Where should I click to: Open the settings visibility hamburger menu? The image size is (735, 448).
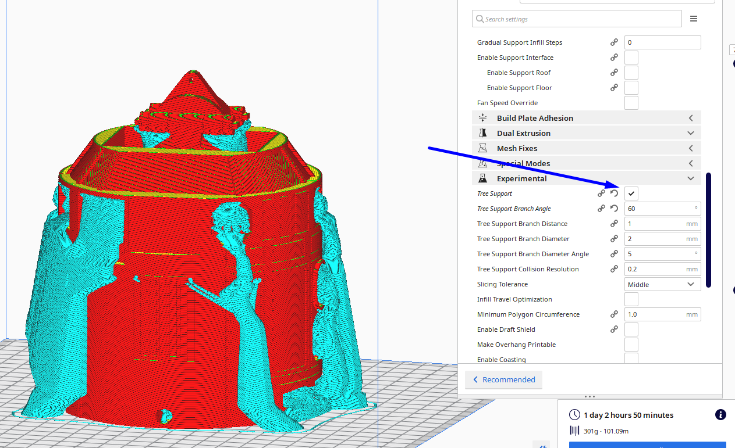694,19
